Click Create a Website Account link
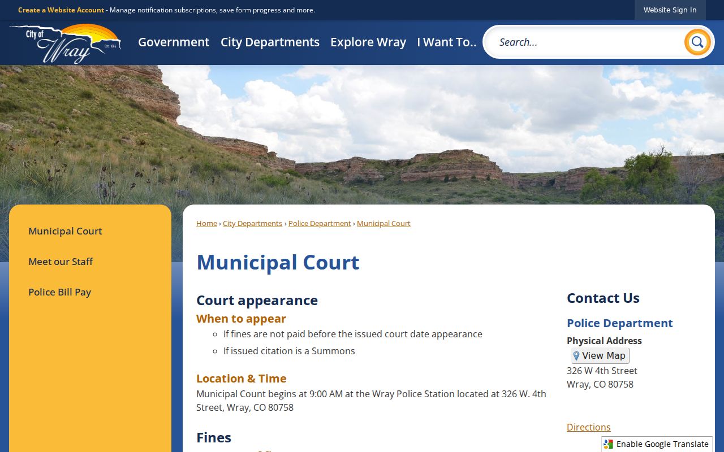724x452 pixels. (61, 10)
